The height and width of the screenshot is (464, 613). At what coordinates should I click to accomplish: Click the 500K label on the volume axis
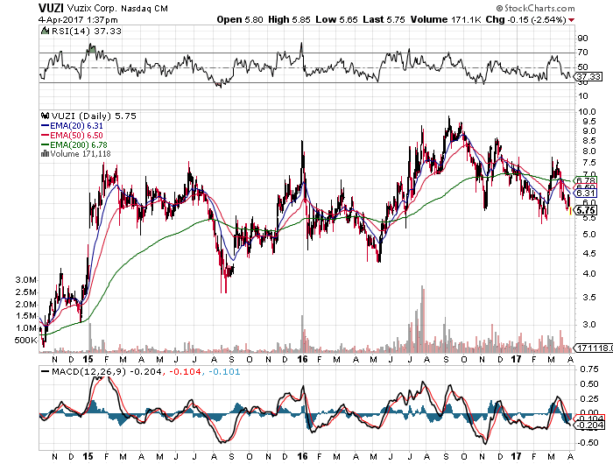[x=25, y=340]
